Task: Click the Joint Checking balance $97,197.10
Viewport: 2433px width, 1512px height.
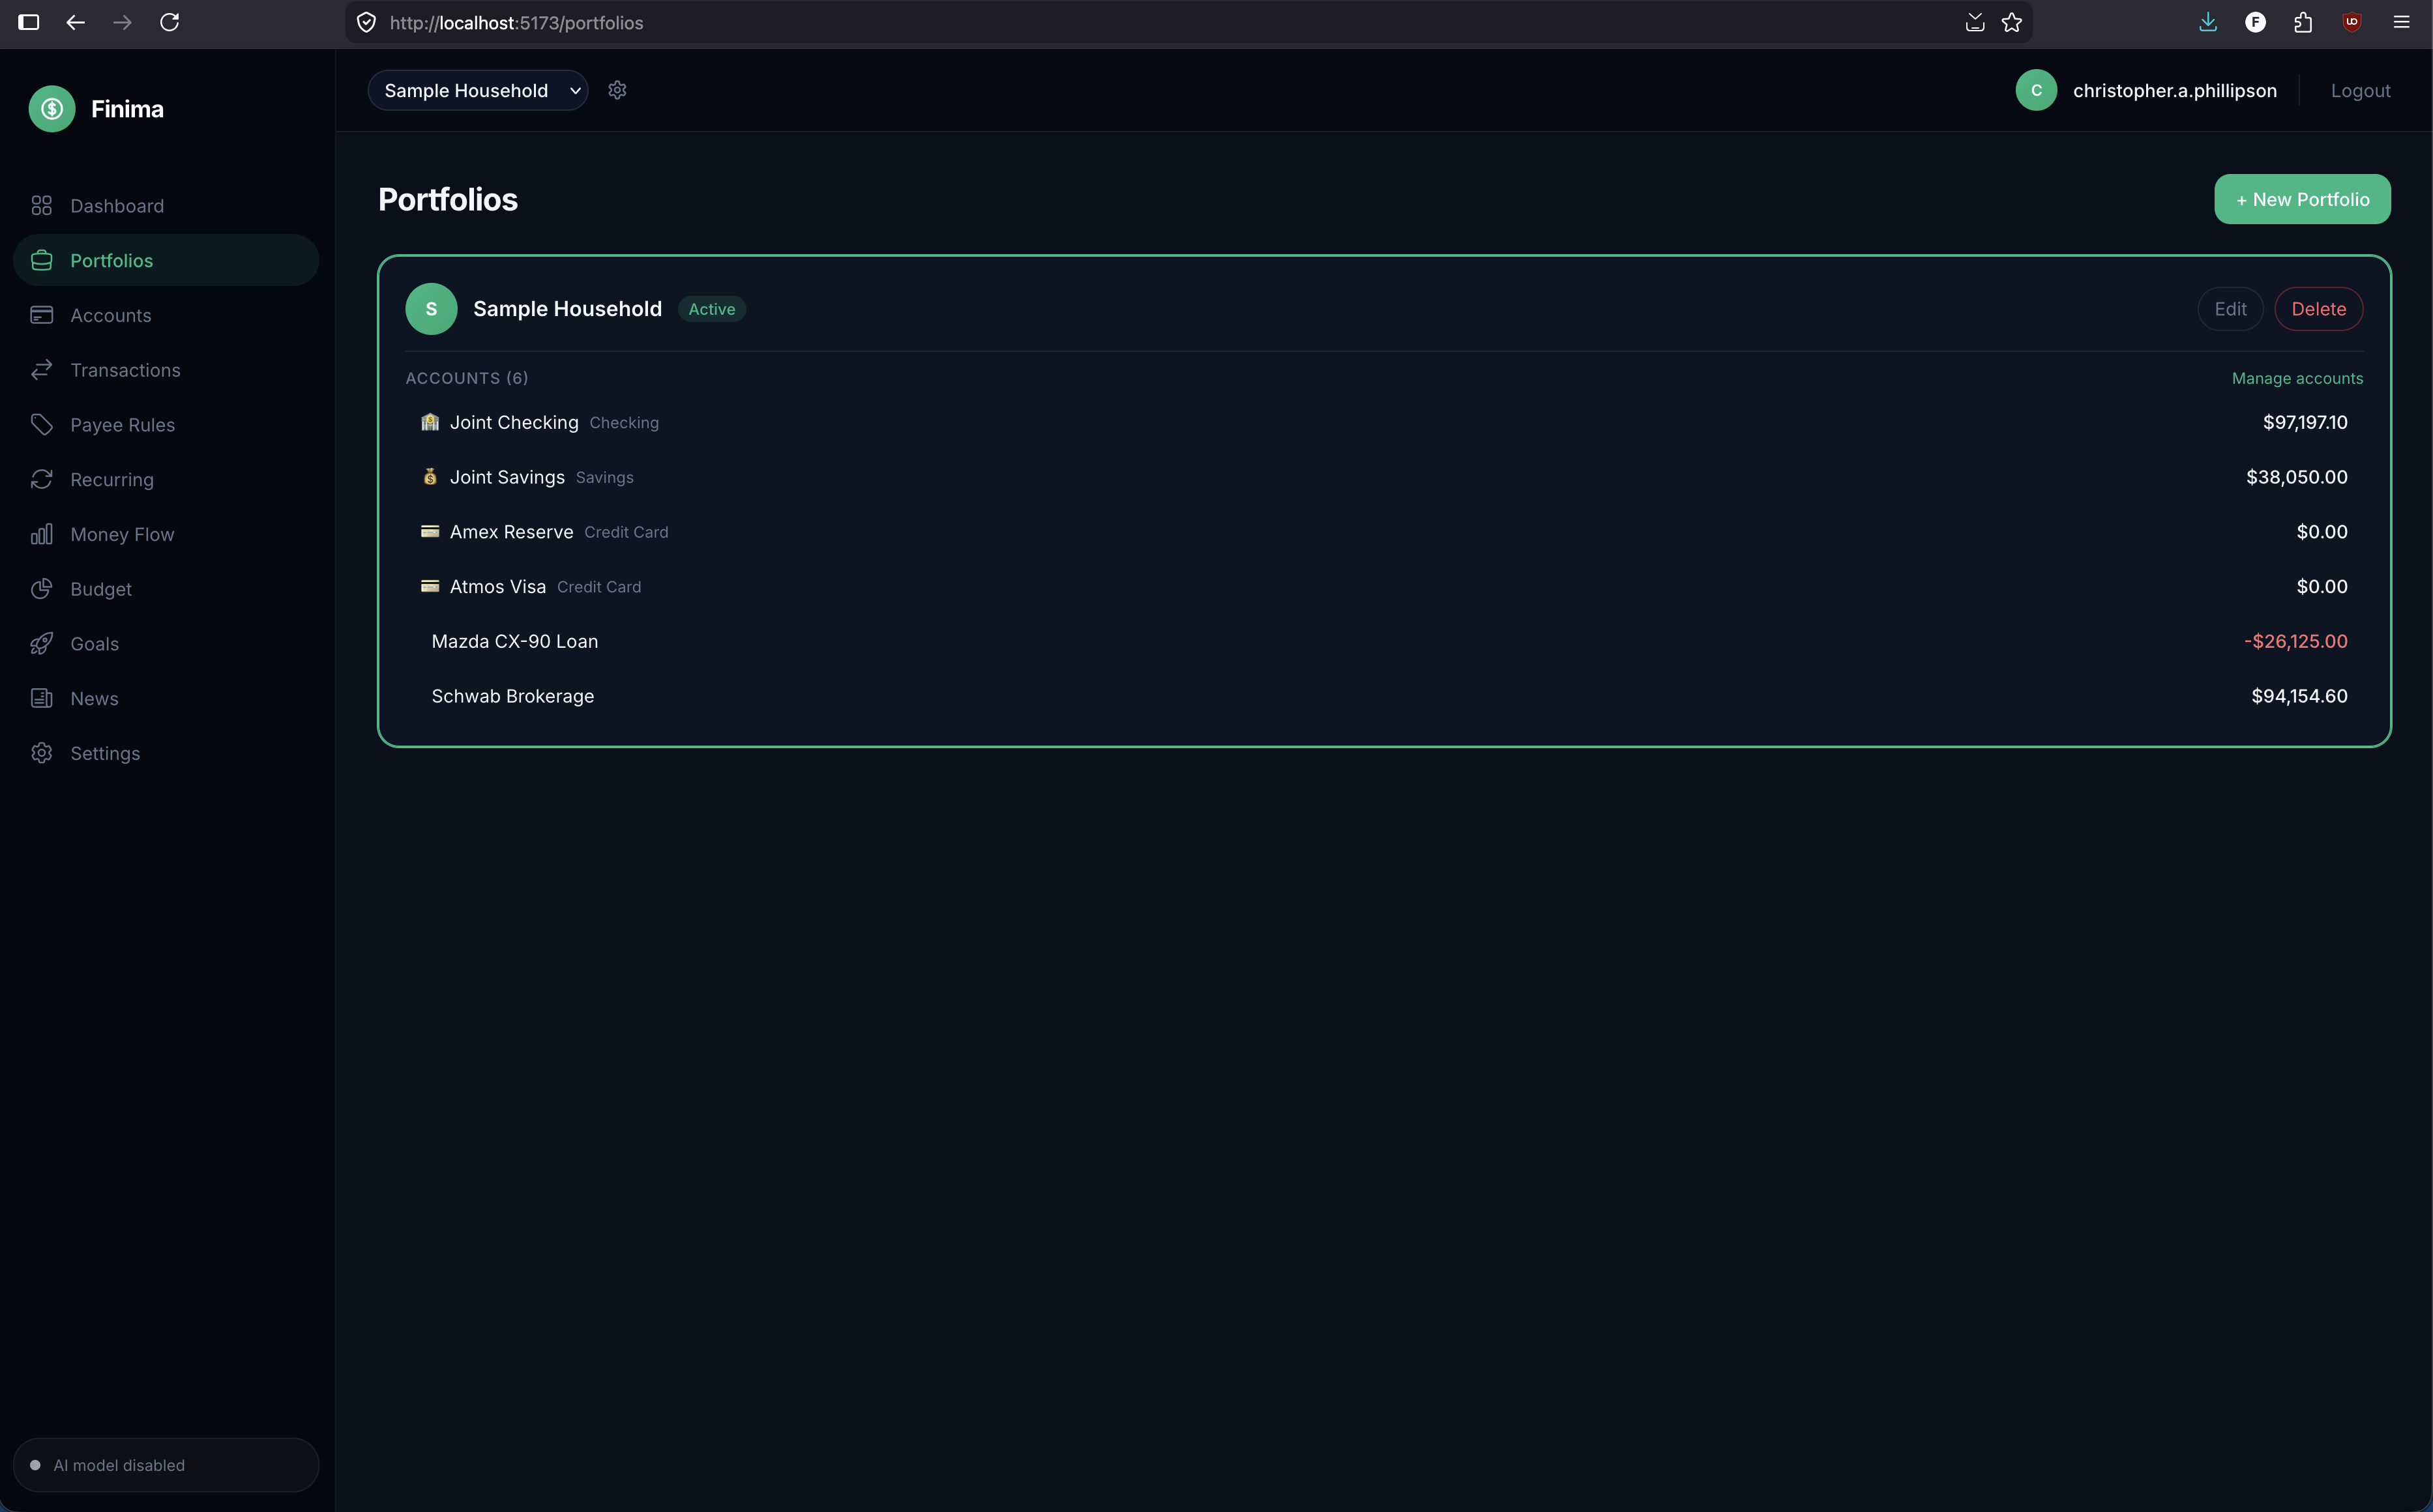Action: [x=2305, y=422]
